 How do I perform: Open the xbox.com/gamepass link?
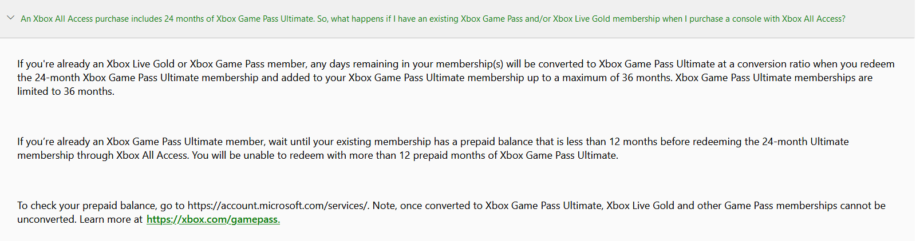(x=213, y=219)
